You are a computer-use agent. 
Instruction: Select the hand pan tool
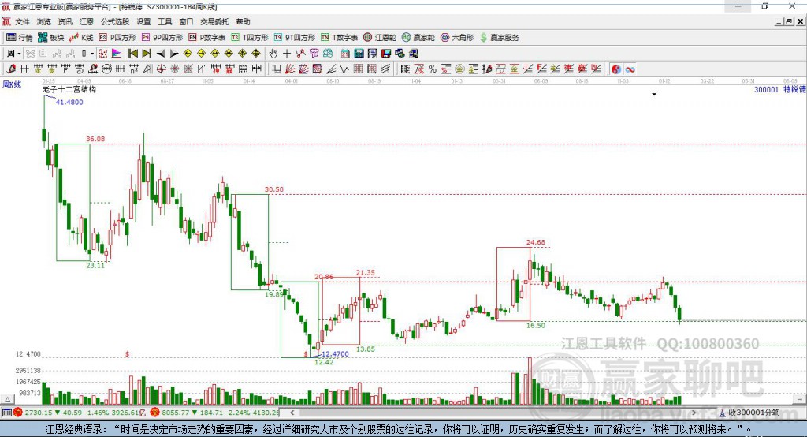coord(273,54)
